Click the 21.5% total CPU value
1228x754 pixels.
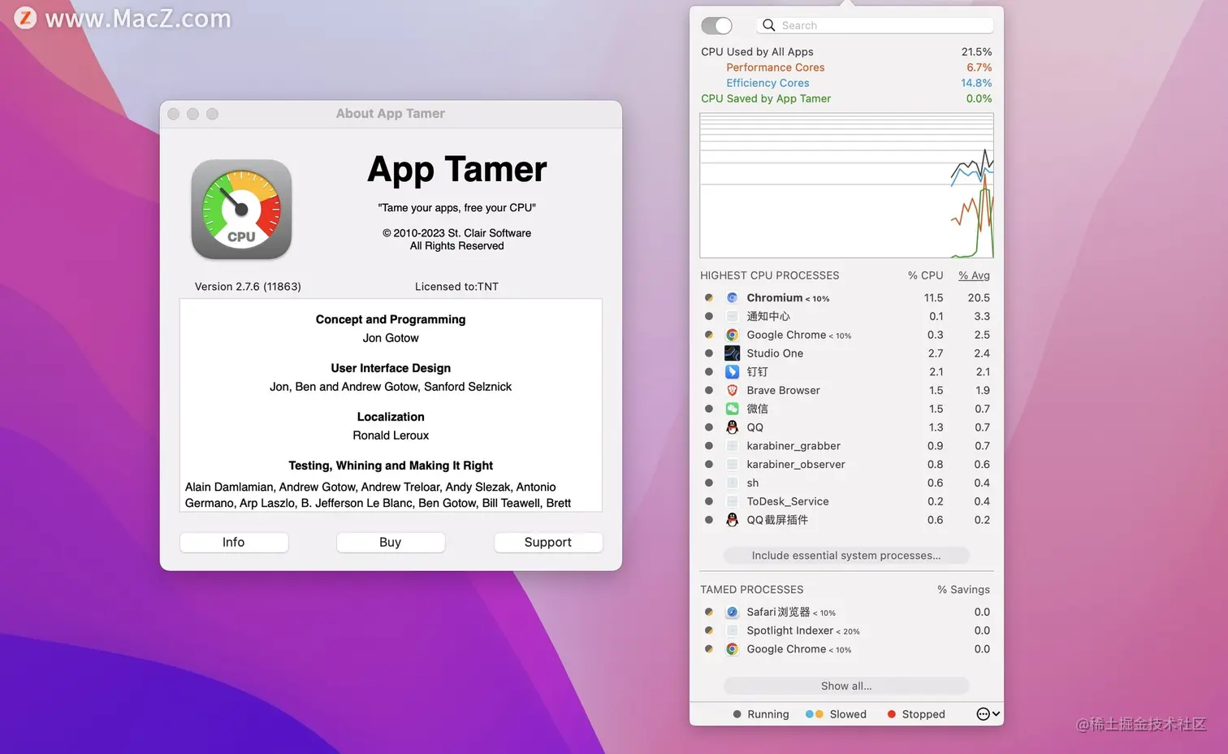976,52
